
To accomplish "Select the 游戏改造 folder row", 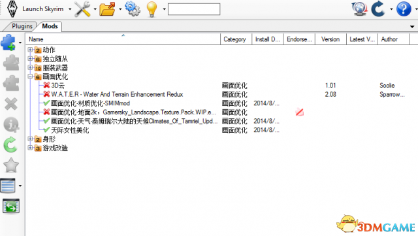I will pos(55,148).
